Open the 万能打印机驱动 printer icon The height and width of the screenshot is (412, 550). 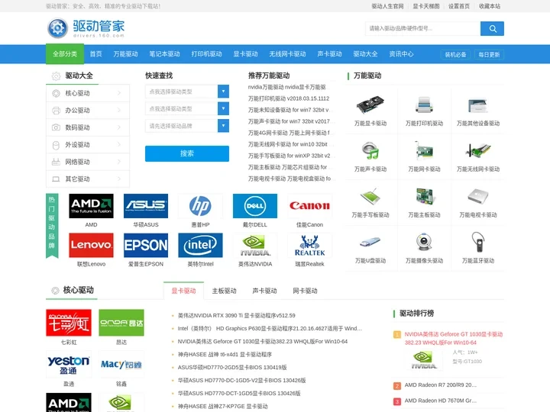pos(424,105)
